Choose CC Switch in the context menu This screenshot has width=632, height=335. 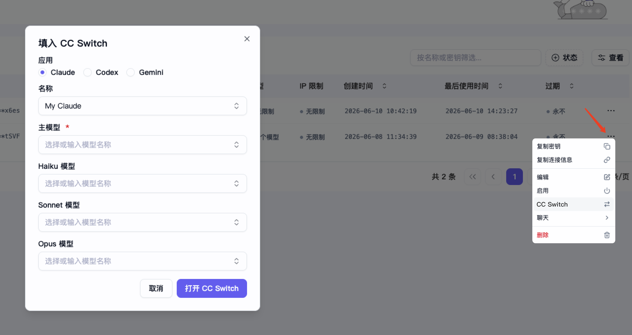[x=574, y=204]
